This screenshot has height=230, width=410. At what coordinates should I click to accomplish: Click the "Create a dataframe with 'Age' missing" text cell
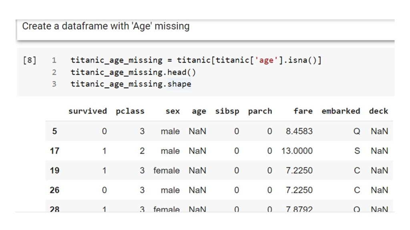(106, 26)
